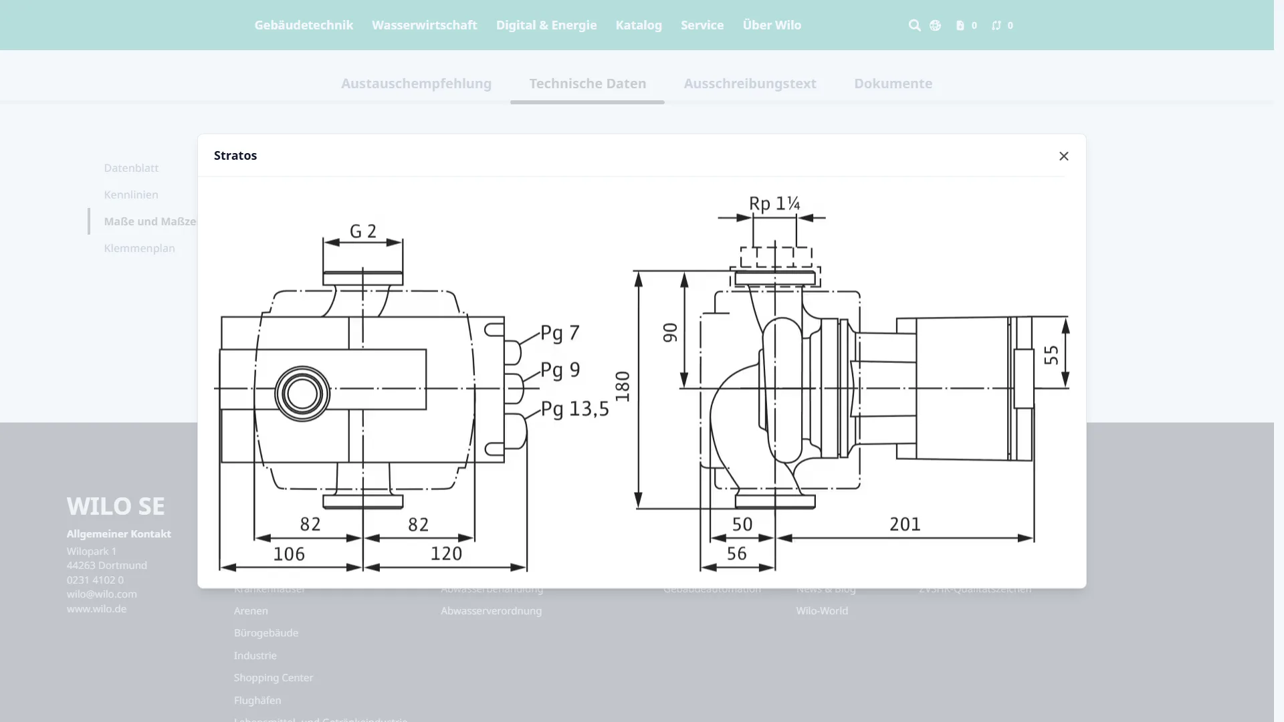Click the 44263 Dortmund address line
Screen dimensions: 1284x722
point(107,565)
